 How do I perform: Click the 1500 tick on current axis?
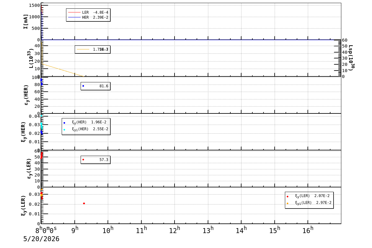coord(34,6)
